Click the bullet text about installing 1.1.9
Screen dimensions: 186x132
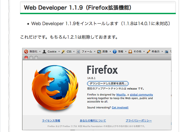[101, 23]
